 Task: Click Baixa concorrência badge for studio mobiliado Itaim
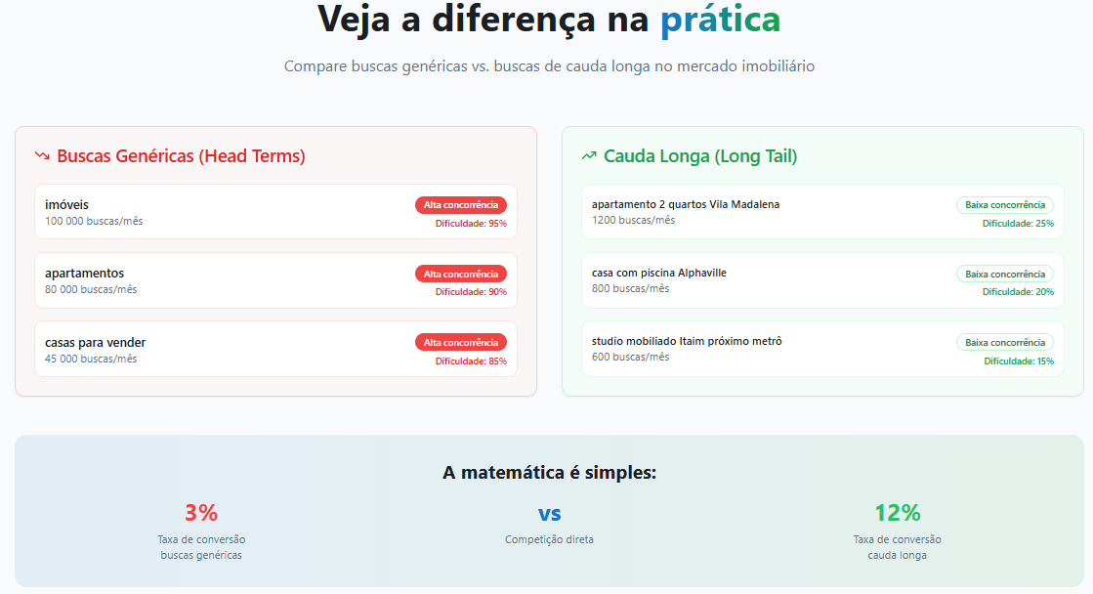click(x=1004, y=342)
